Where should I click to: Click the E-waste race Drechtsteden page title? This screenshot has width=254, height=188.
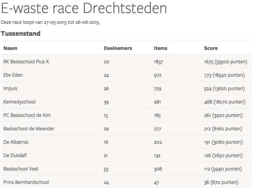[x=84, y=8]
